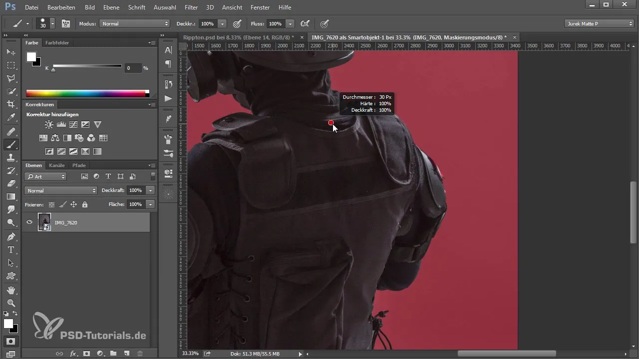Open the Filter menu

191,7
